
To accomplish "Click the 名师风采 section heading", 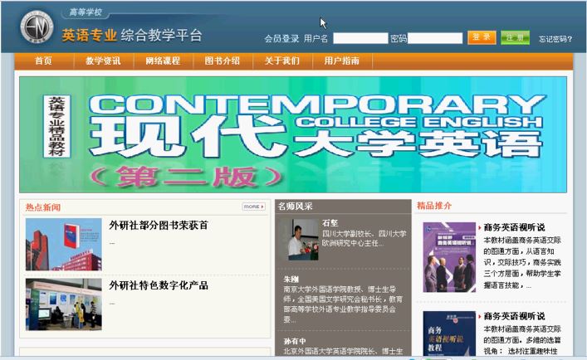I will (295, 207).
